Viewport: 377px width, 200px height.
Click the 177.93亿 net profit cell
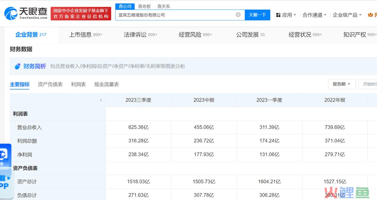click(x=204, y=154)
